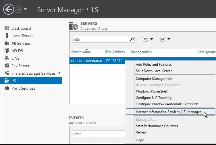Click the SERVERS section heading
This screenshot has width=216, height=145.
click(89, 24)
